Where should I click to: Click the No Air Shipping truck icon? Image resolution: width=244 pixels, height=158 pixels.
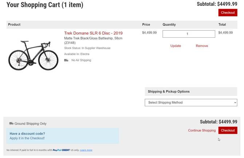66,60
